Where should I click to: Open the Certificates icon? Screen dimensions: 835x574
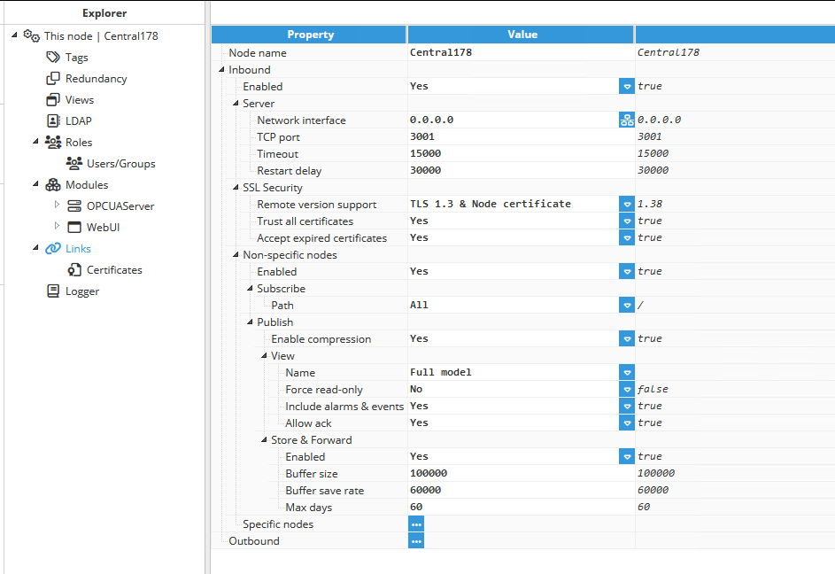coord(74,269)
